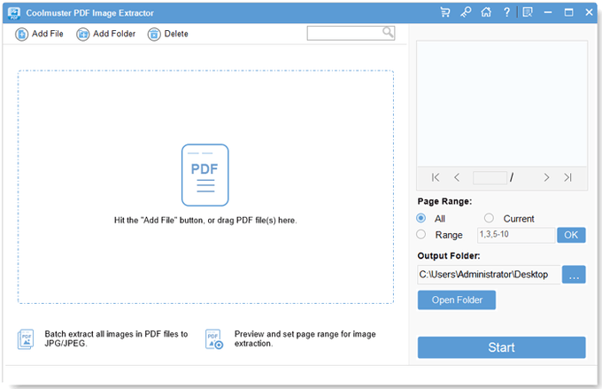The width and height of the screenshot is (602, 389).
Task: Jump to the last preview page
Action: point(567,177)
